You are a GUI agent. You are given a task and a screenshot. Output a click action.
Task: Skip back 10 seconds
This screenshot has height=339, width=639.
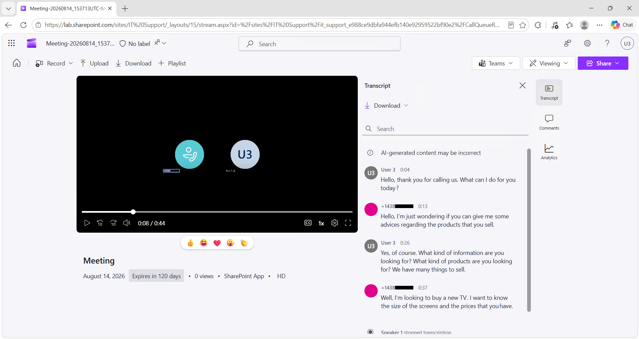tap(100, 223)
